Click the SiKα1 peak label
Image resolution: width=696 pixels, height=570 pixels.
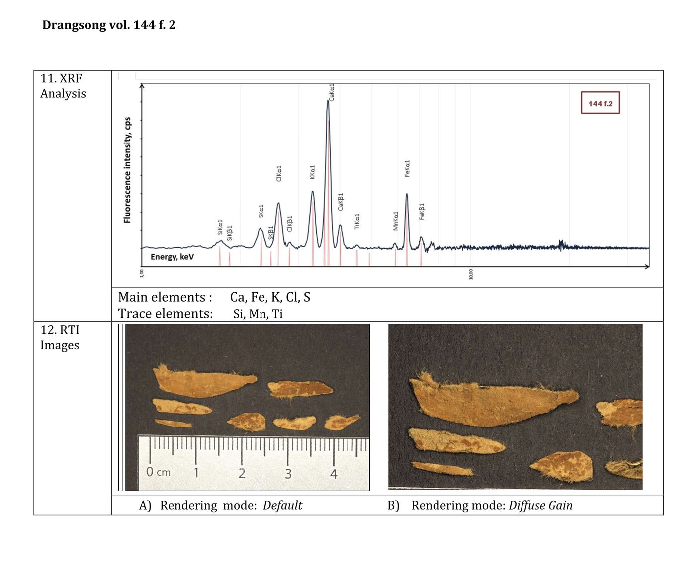click(x=220, y=227)
